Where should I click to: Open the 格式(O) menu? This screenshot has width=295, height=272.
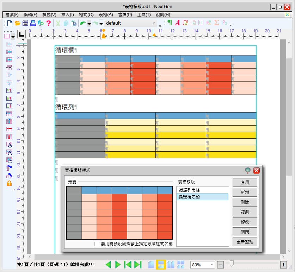point(86,15)
